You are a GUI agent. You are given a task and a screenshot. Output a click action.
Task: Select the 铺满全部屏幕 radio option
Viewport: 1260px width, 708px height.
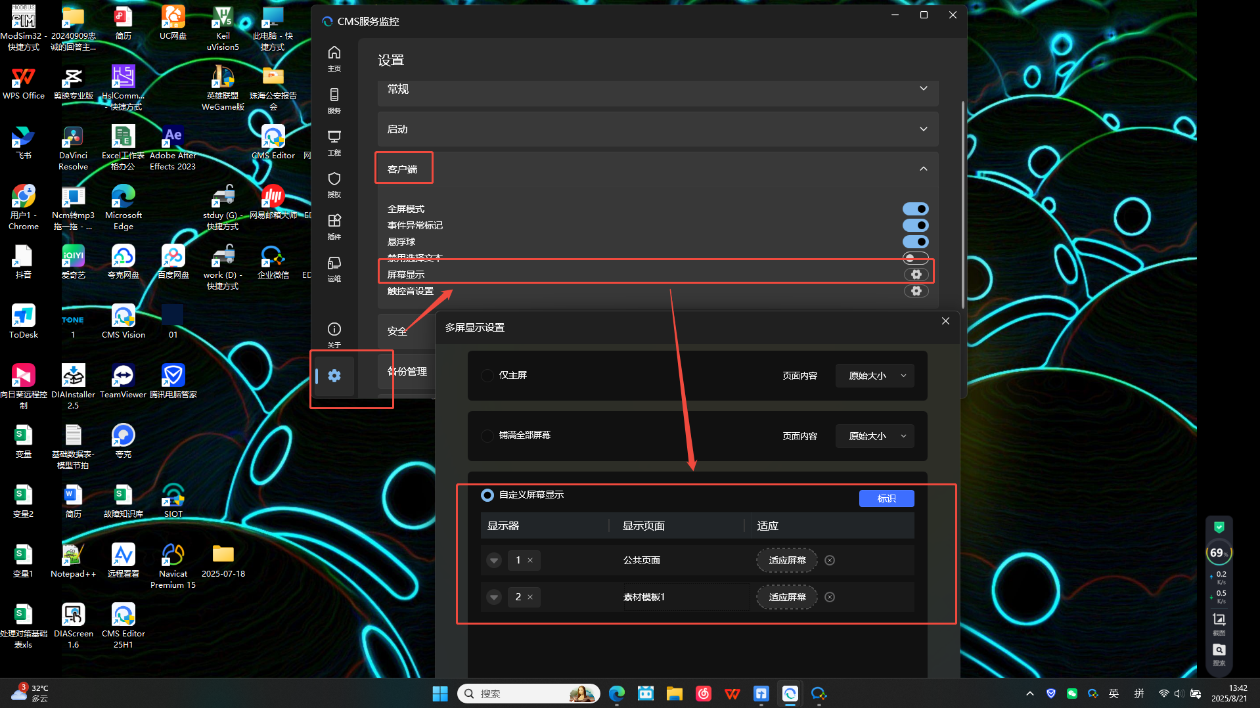[487, 435]
